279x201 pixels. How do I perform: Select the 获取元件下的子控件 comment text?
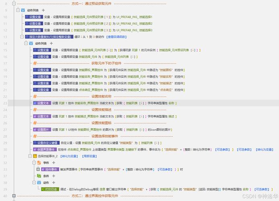[x=107, y=64]
